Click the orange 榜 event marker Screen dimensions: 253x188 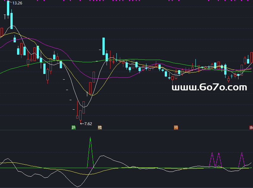tap(100, 127)
